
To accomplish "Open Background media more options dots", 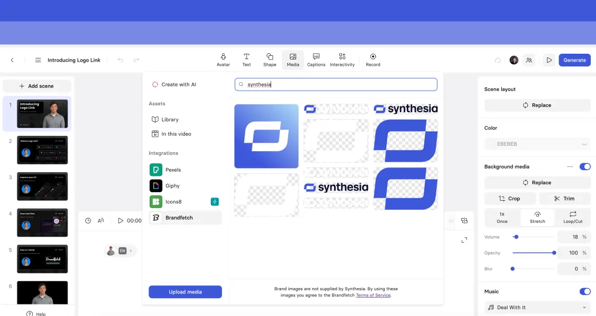I will tap(570, 167).
